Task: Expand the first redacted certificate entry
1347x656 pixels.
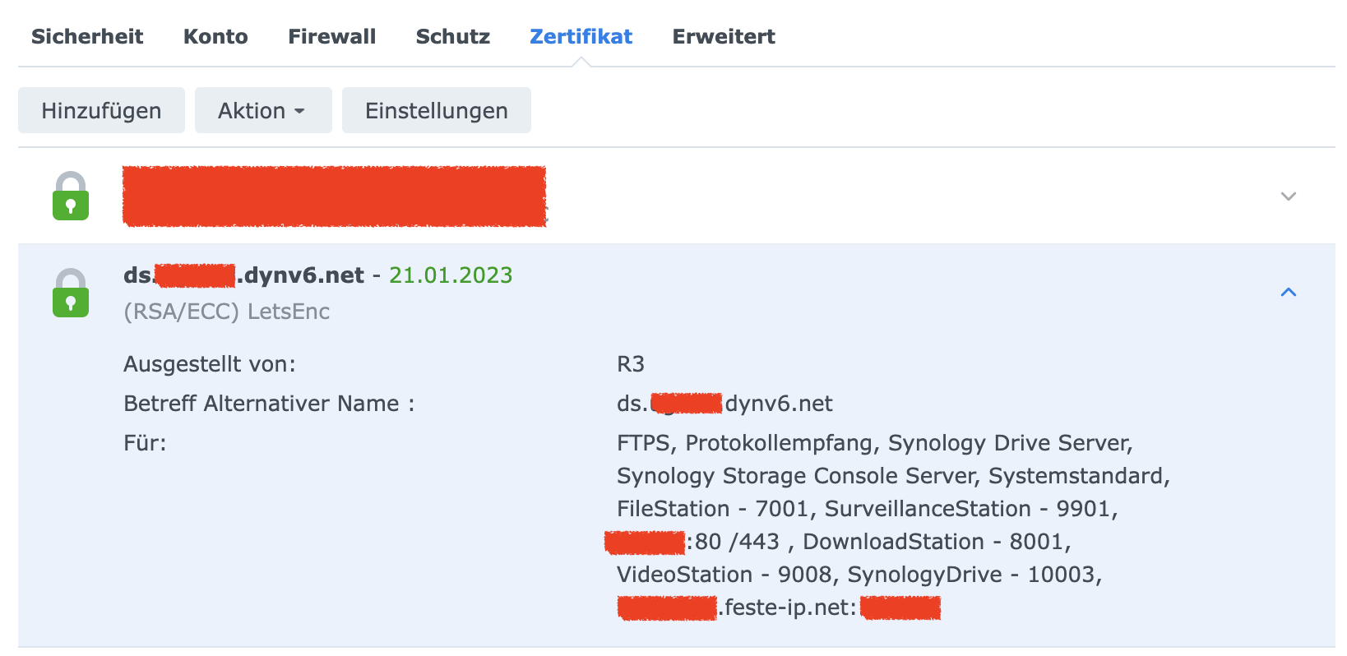Action: click(1288, 196)
